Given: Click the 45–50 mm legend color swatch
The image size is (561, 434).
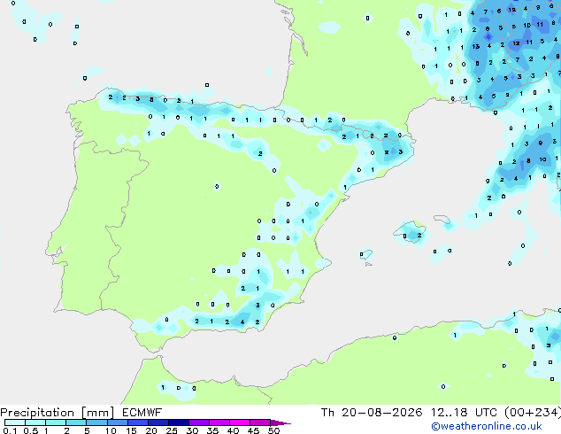Looking at the screenshot, I should point(260,422).
